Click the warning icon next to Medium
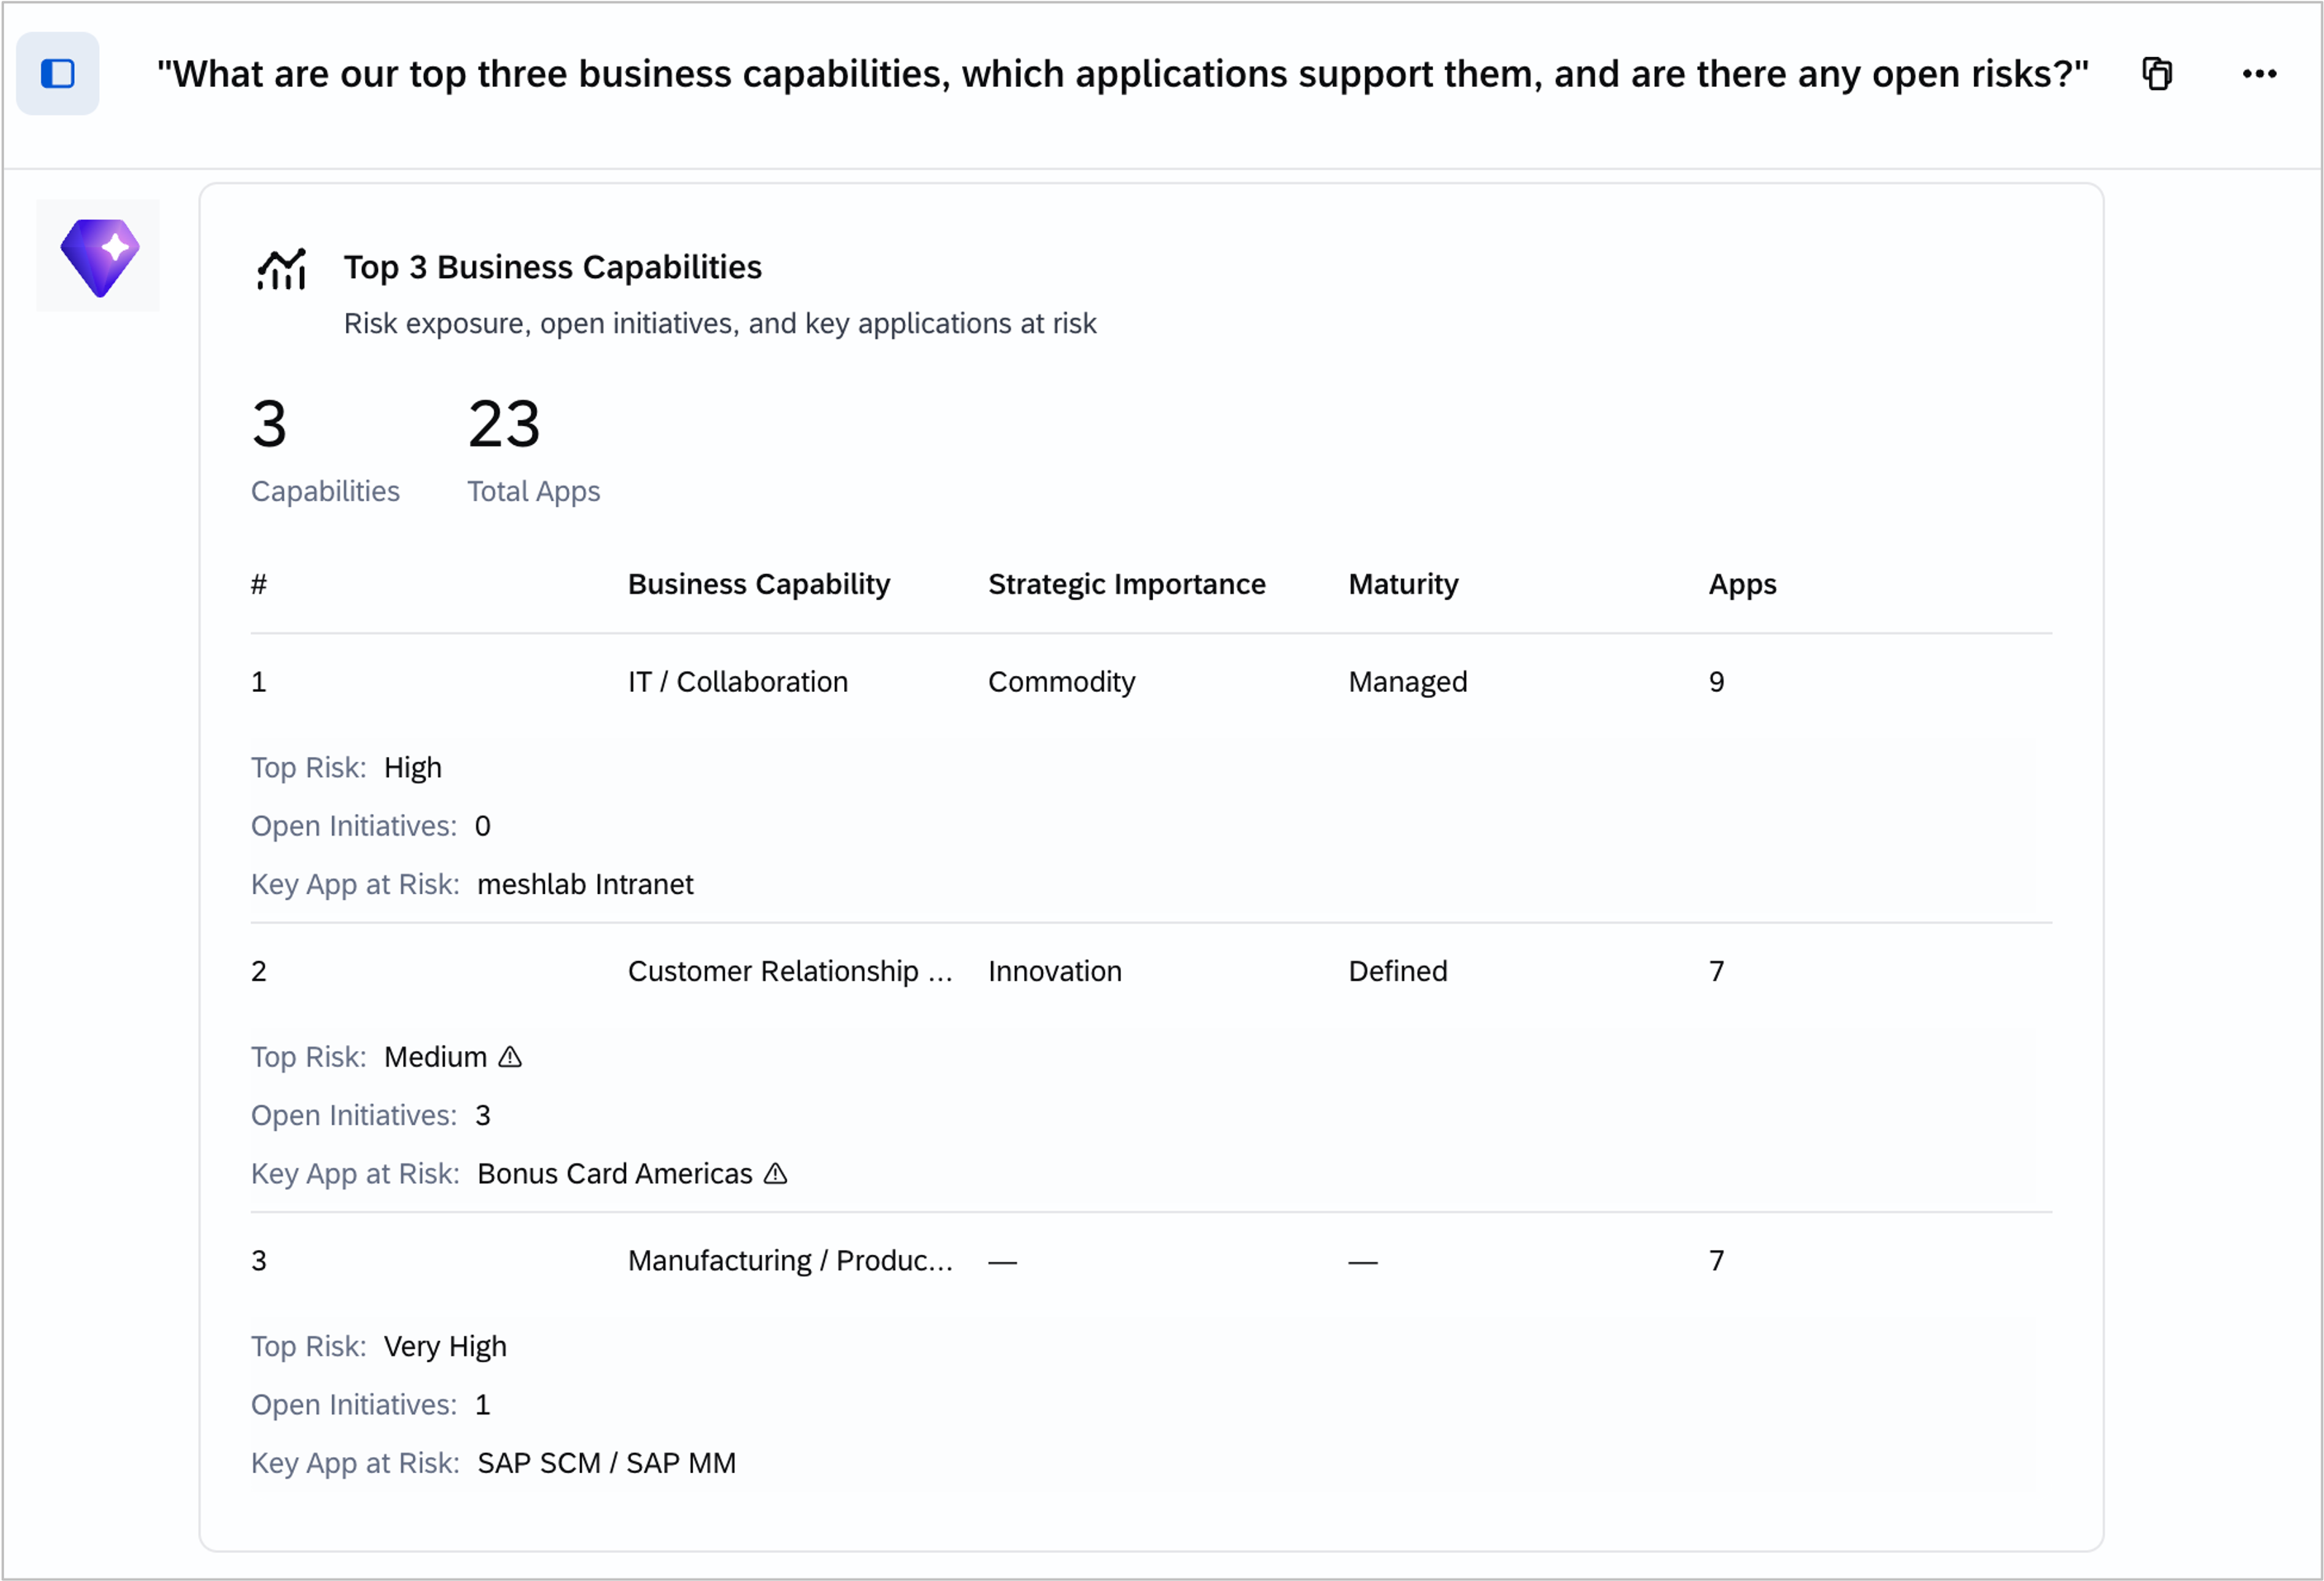Image resolution: width=2324 pixels, height=1581 pixels. click(510, 1056)
